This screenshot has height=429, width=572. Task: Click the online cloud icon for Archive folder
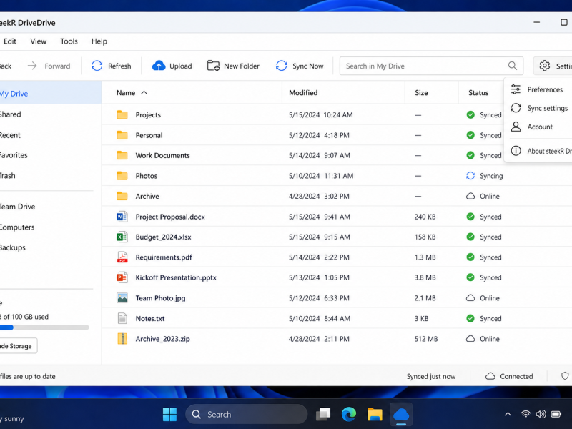click(x=470, y=196)
